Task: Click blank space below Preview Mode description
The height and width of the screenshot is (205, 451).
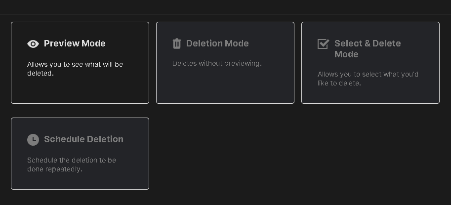Action: (x=80, y=90)
